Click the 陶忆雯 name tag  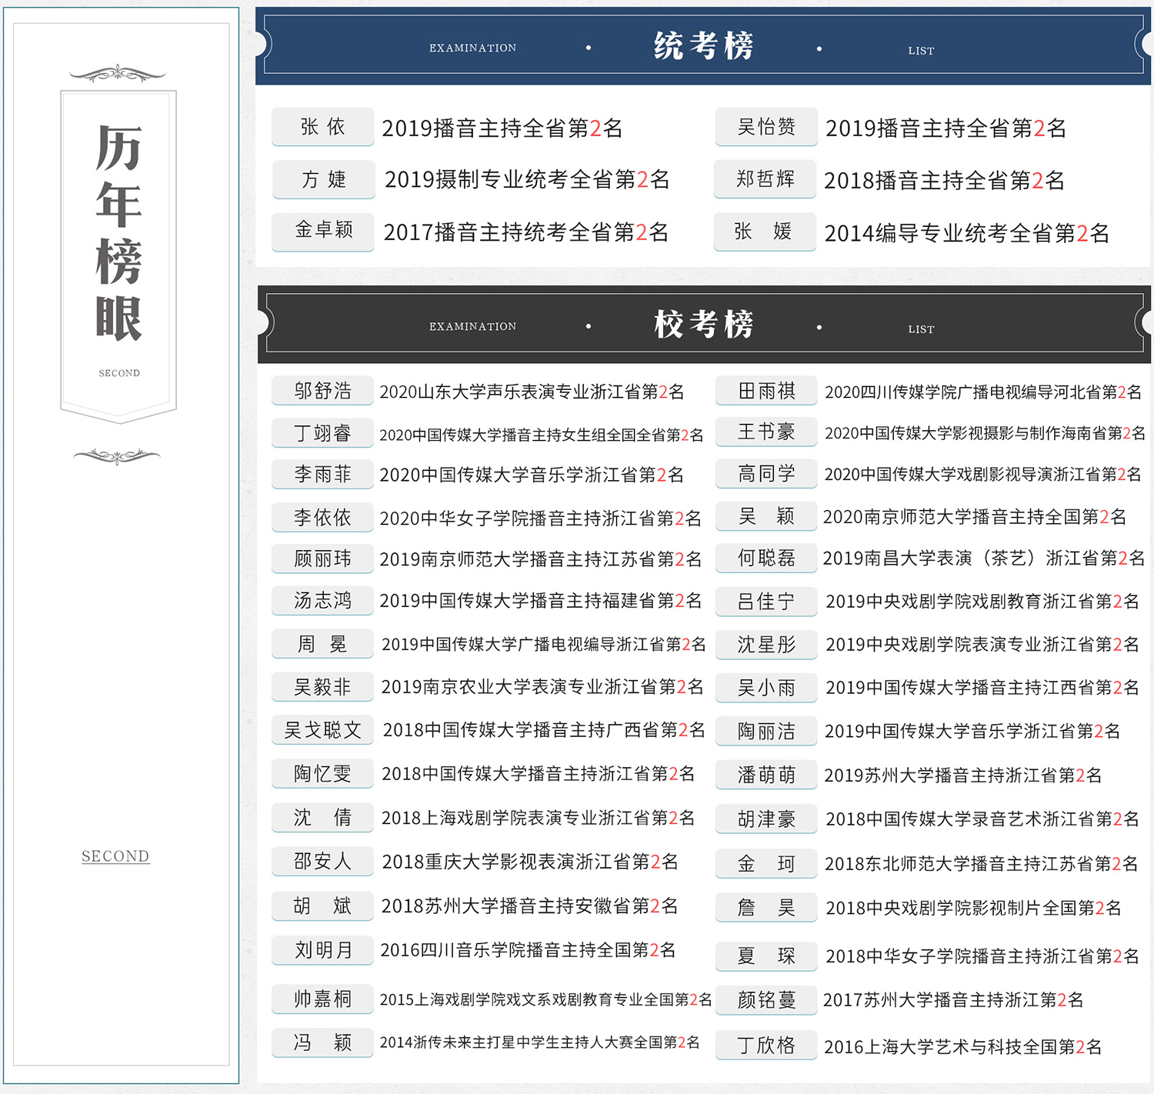323,774
